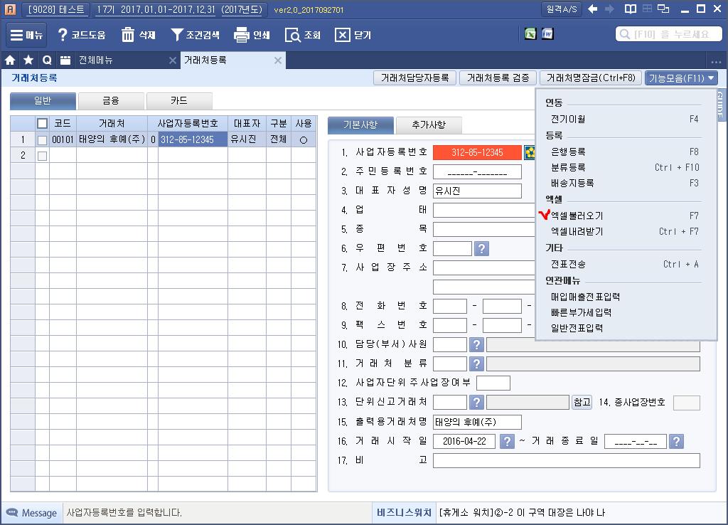Click the 원격A/S button
Screen dimensions: 728x525
562,9
